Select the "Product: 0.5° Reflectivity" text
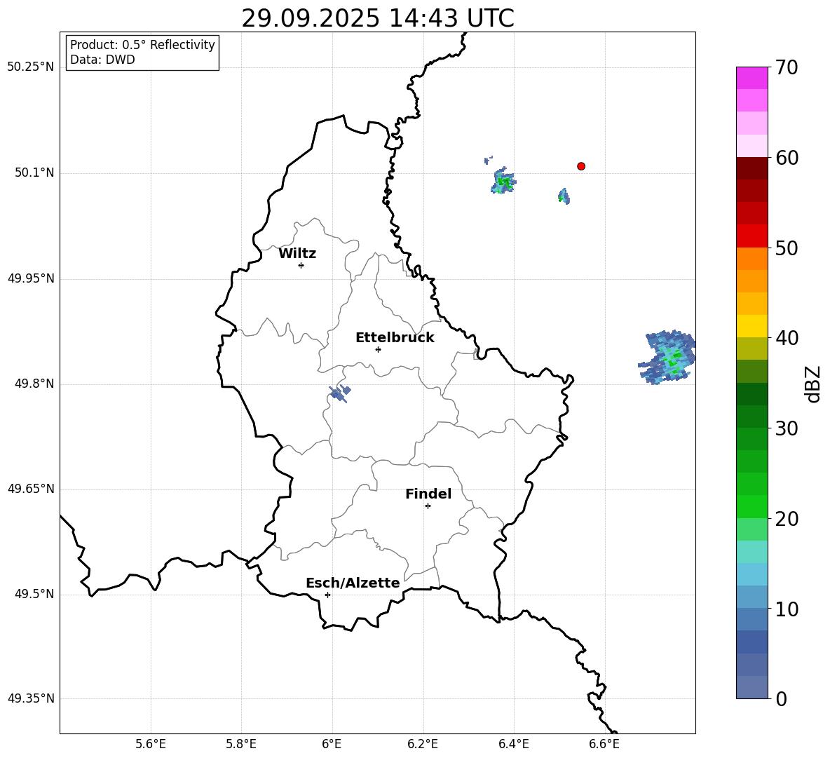 pos(142,46)
